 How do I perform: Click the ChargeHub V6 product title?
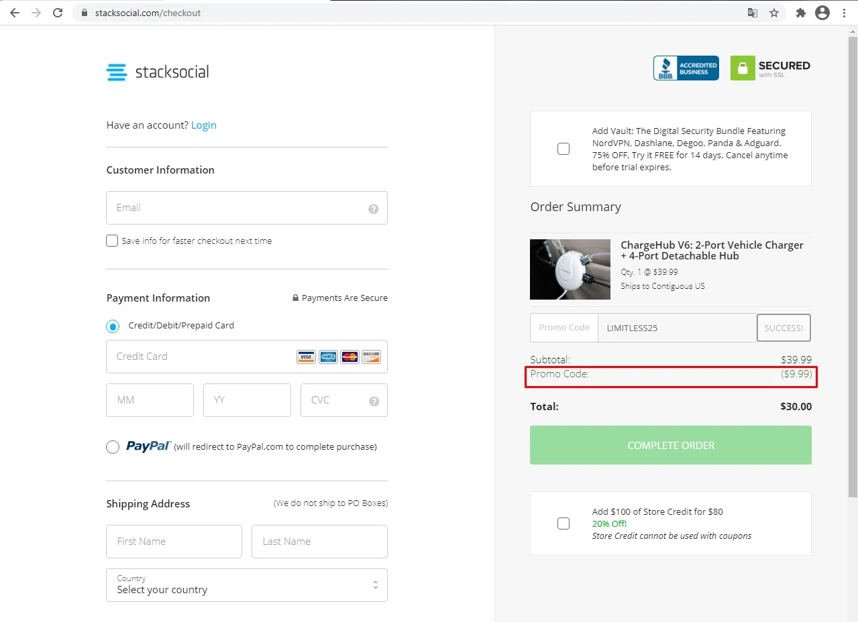click(x=712, y=251)
